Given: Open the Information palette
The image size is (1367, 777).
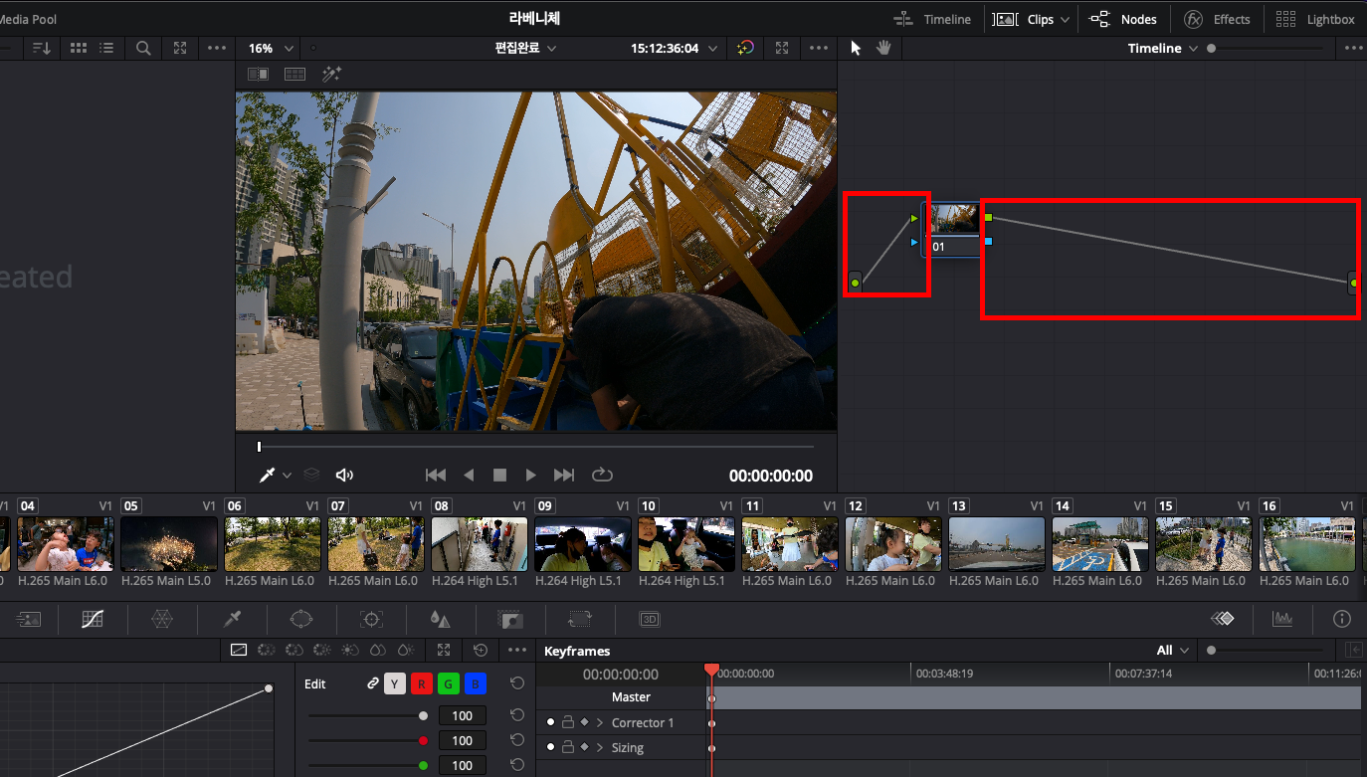Looking at the screenshot, I should pos(1342,619).
